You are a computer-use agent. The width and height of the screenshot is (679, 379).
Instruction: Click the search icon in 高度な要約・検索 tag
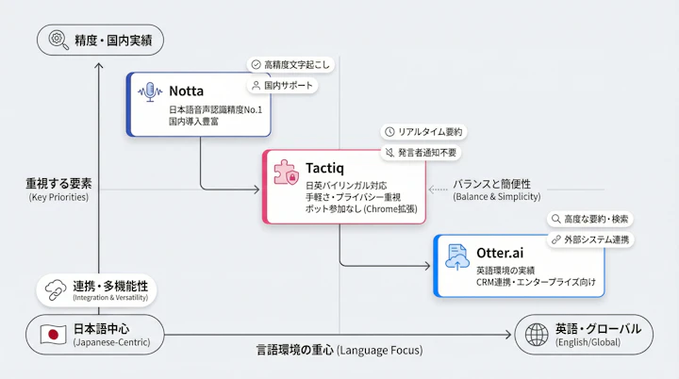(556, 219)
